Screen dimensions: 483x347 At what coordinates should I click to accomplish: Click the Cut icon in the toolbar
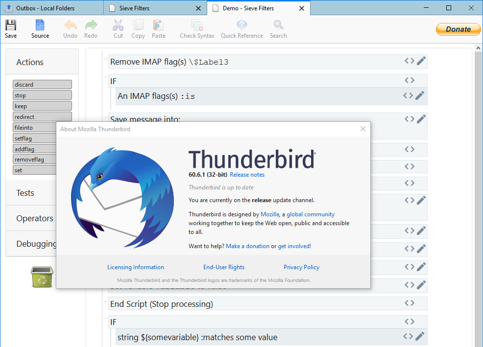tap(118, 28)
